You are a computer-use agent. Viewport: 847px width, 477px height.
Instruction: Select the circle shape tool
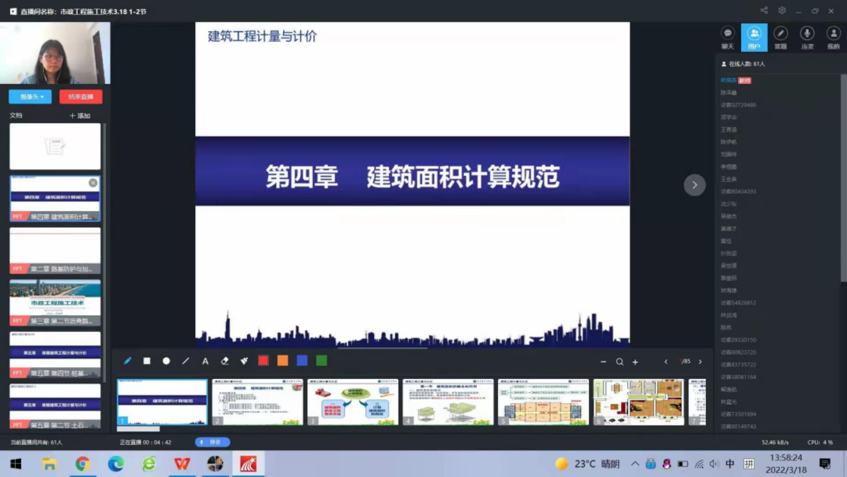pos(166,361)
